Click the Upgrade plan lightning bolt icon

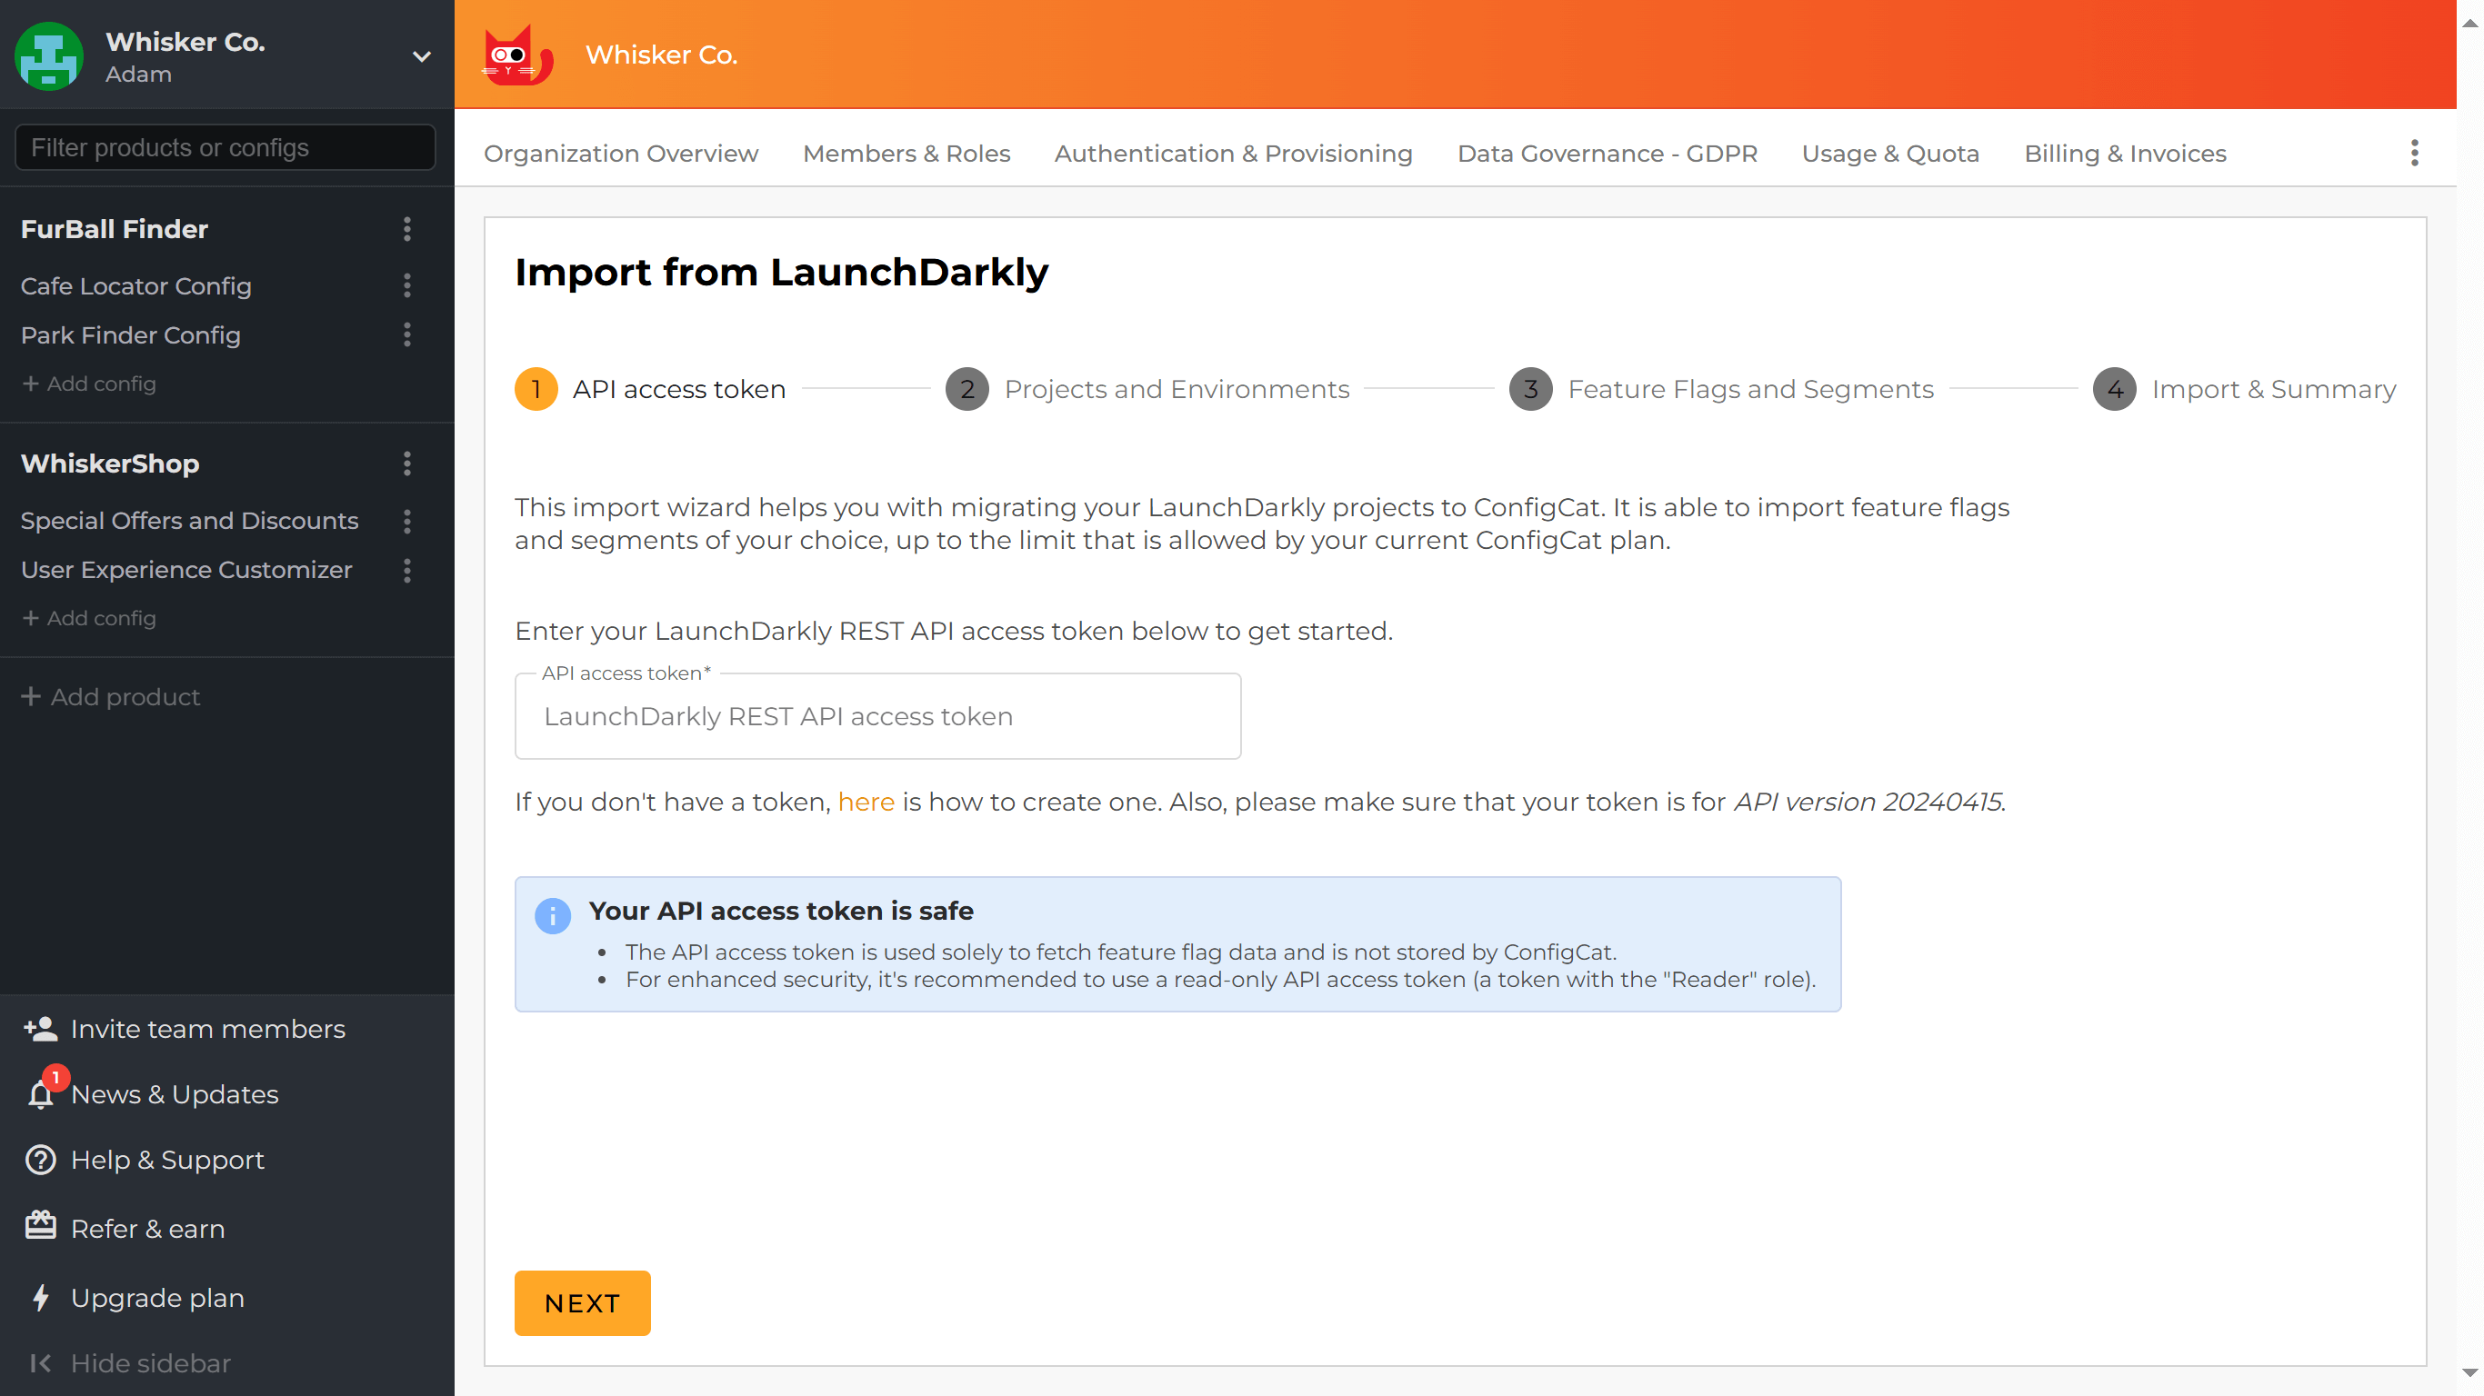click(39, 1298)
